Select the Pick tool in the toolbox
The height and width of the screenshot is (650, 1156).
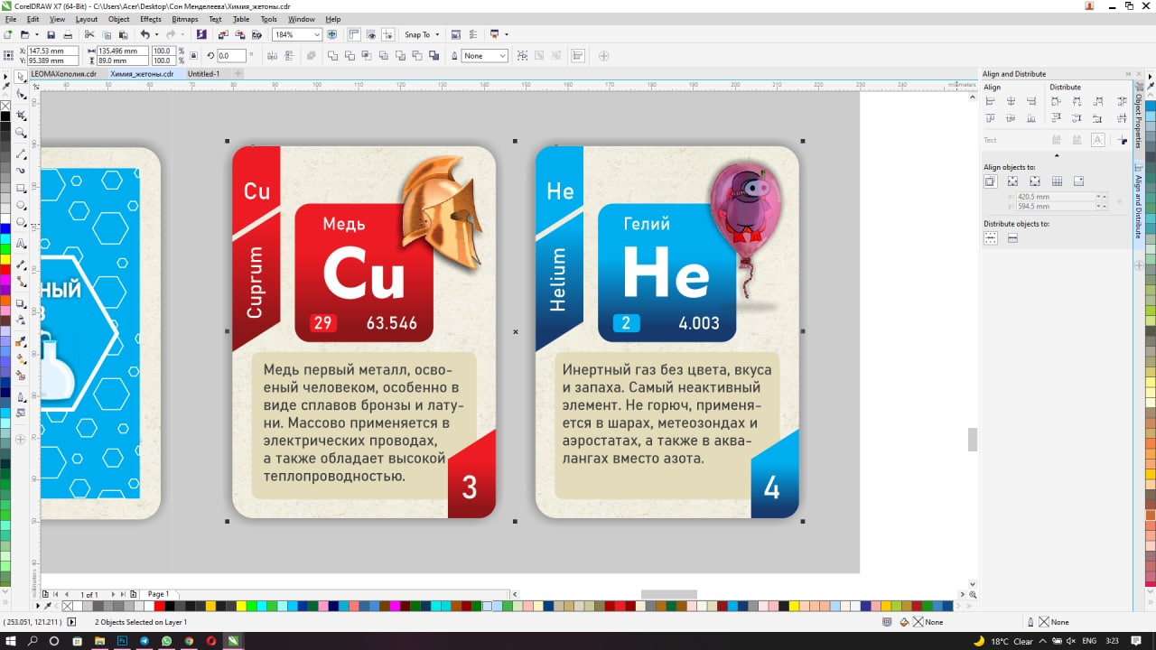point(22,79)
